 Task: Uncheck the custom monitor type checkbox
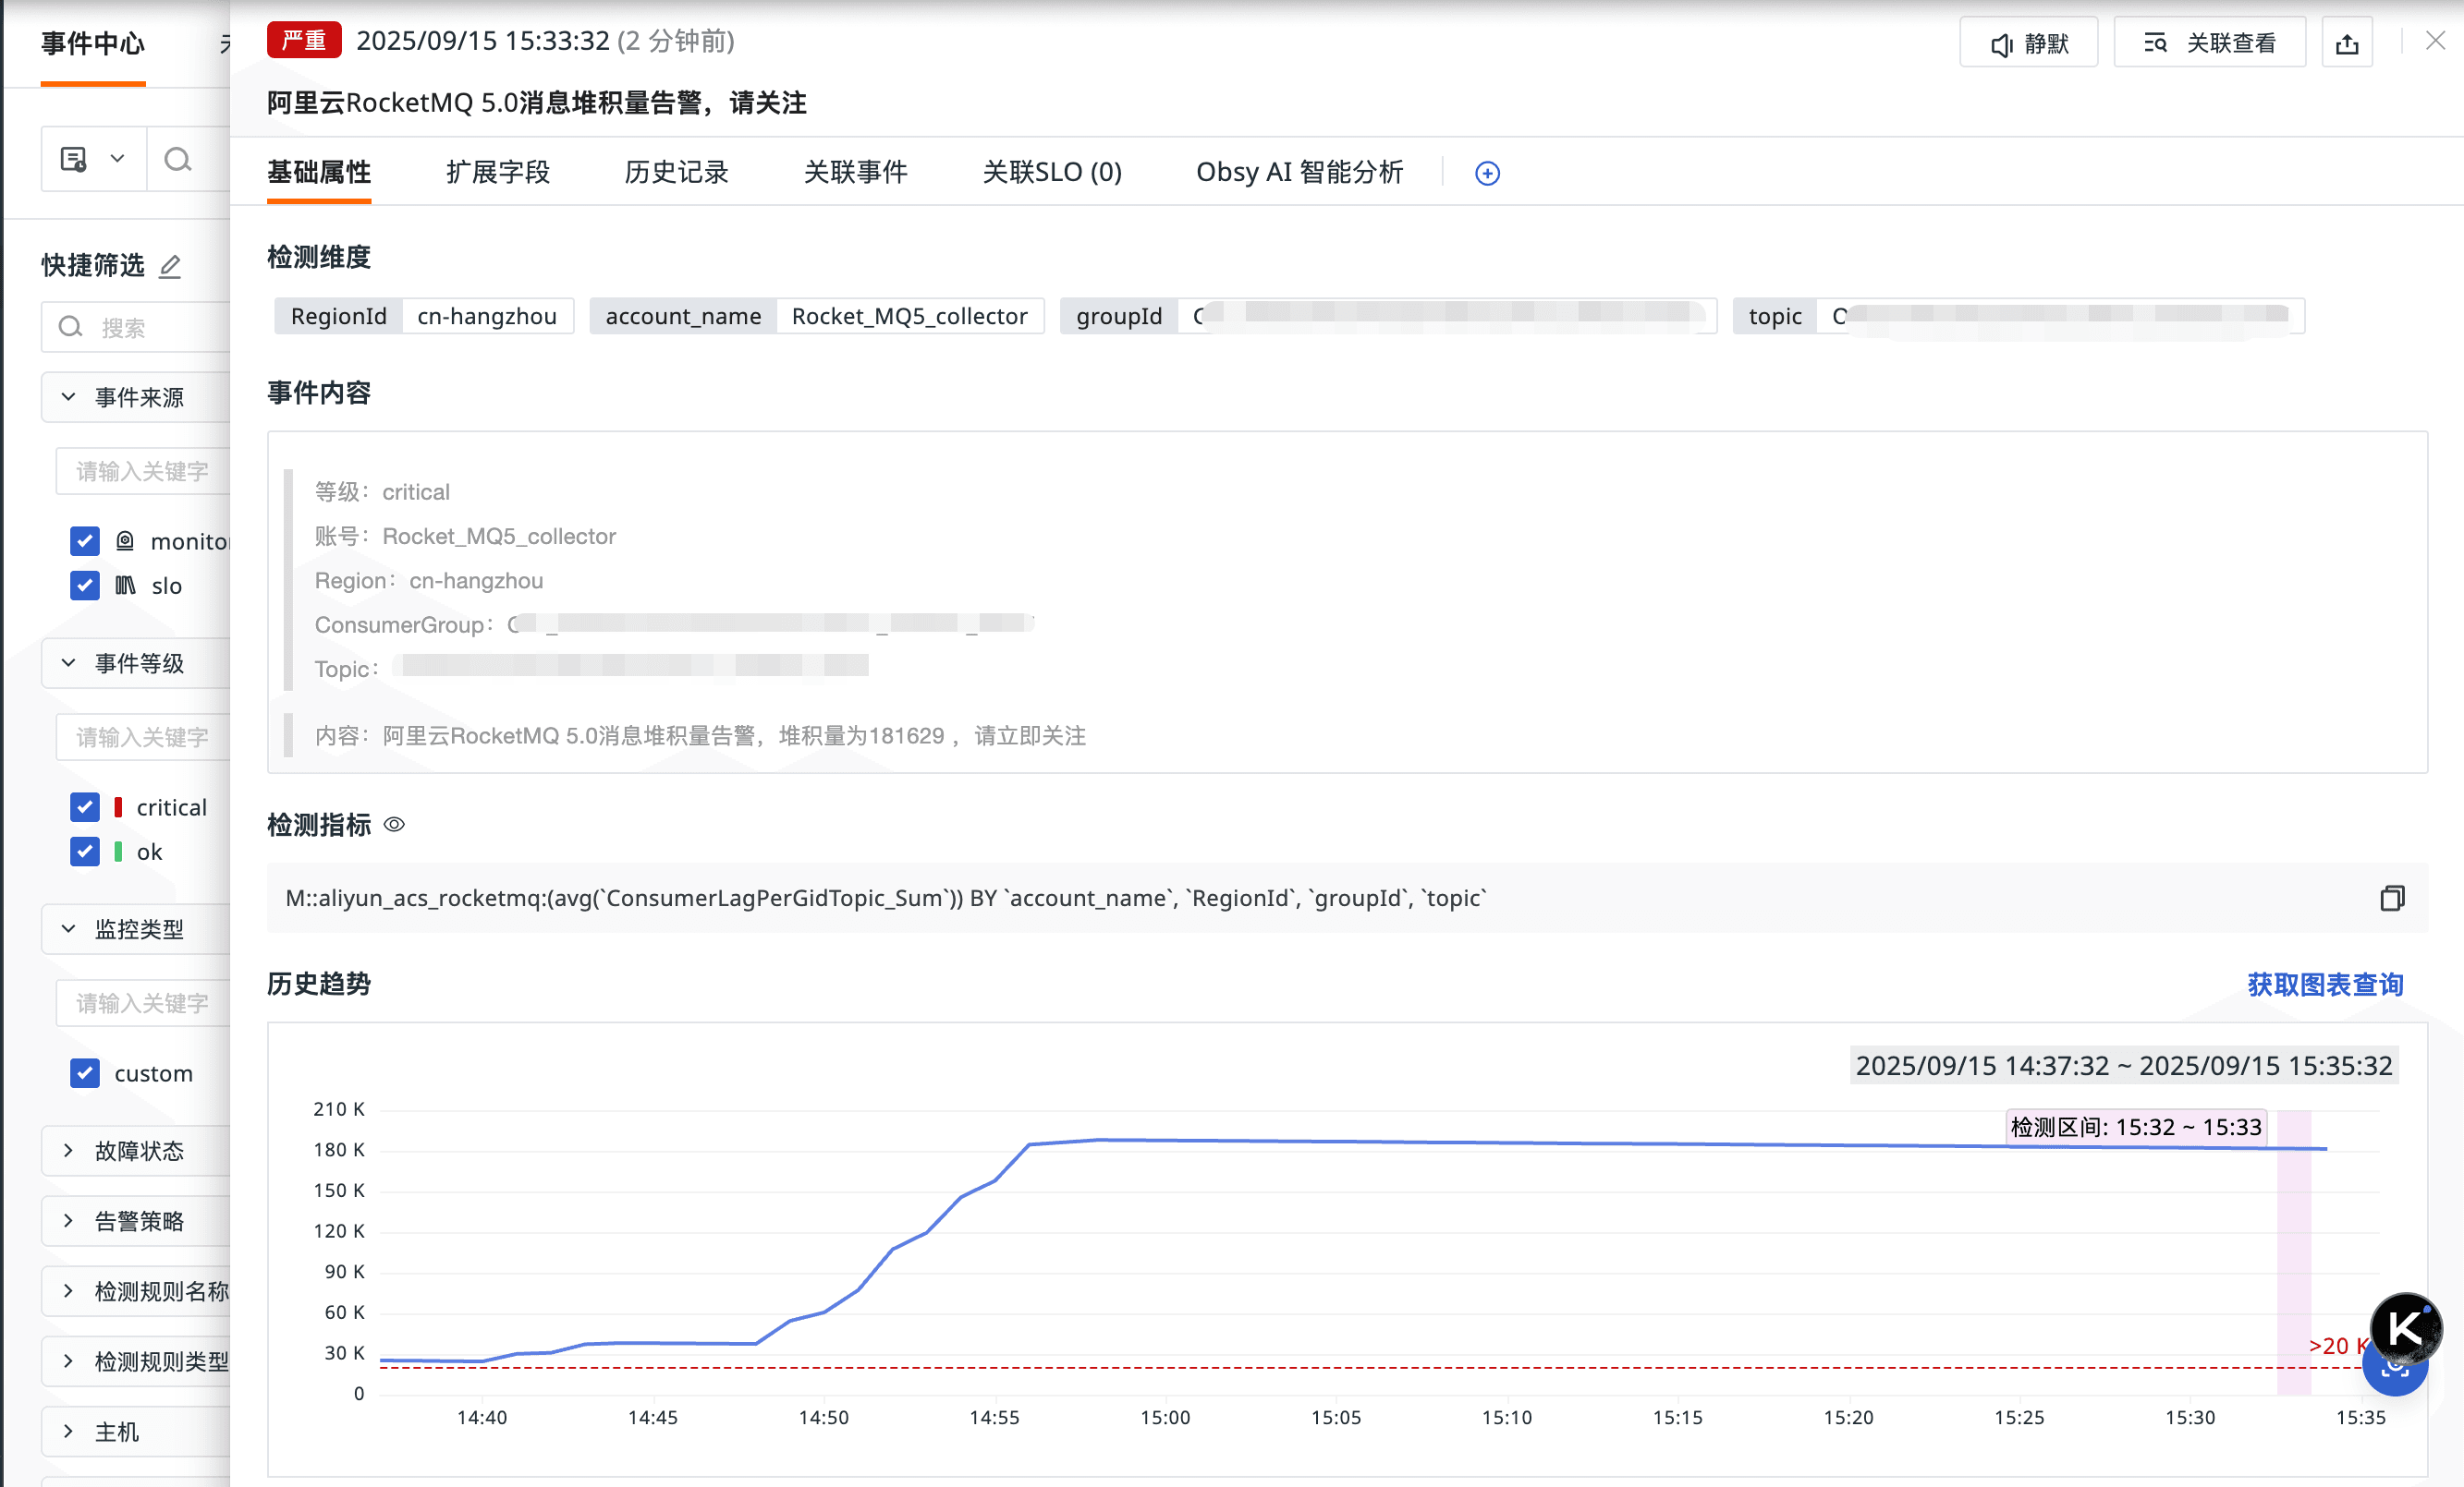pyautogui.click(x=85, y=1072)
